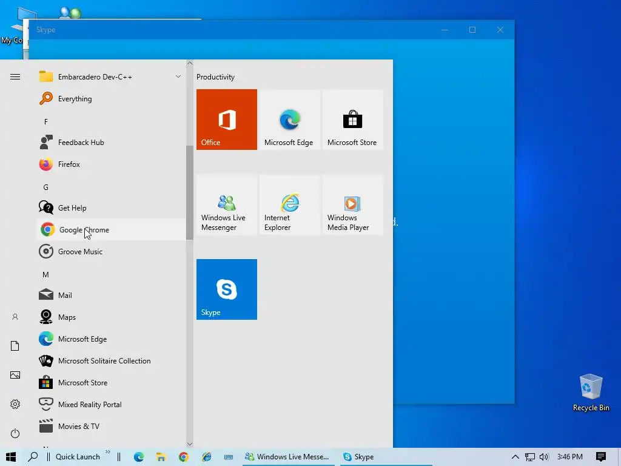Open Edge from the taskbar
Image resolution: width=621 pixels, height=466 pixels.
(x=139, y=457)
